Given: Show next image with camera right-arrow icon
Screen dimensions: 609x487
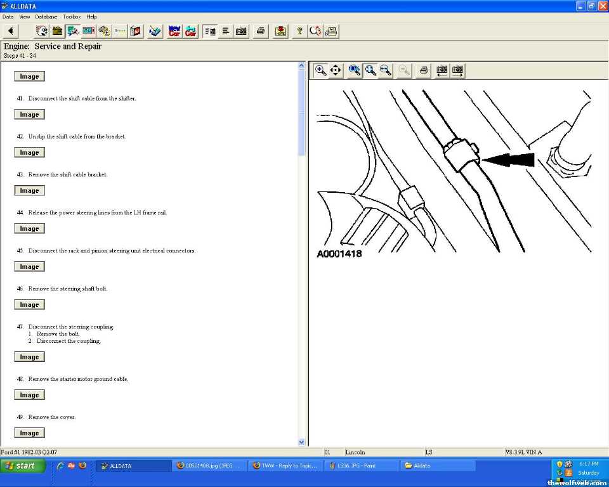Looking at the screenshot, I should click(457, 70).
